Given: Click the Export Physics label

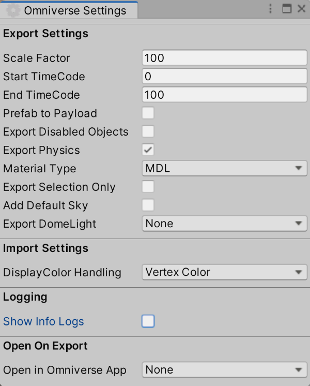Looking at the screenshot, I should click(41, 151).
